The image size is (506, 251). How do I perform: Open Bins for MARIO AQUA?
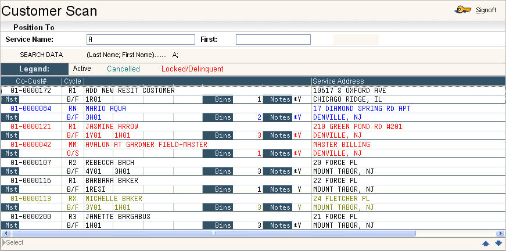click(218, 117)
